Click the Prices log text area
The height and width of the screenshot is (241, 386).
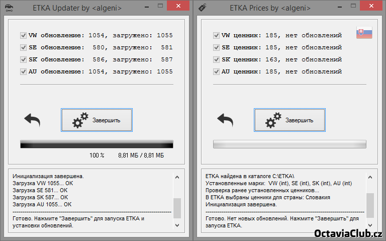[284, 201]
